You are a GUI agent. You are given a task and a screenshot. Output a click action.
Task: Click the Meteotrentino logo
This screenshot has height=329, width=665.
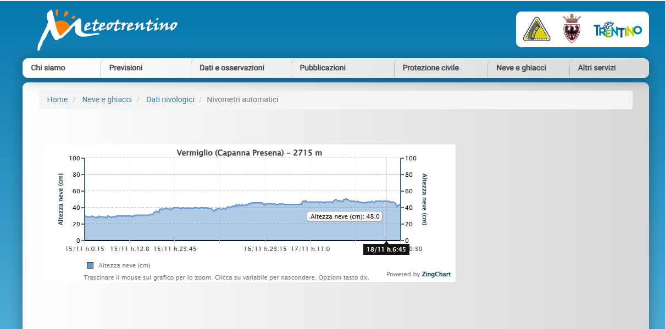108,29
